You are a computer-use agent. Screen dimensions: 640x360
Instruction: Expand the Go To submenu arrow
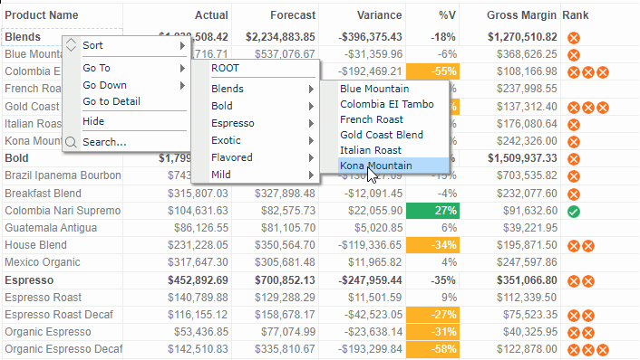click(182, 69)
